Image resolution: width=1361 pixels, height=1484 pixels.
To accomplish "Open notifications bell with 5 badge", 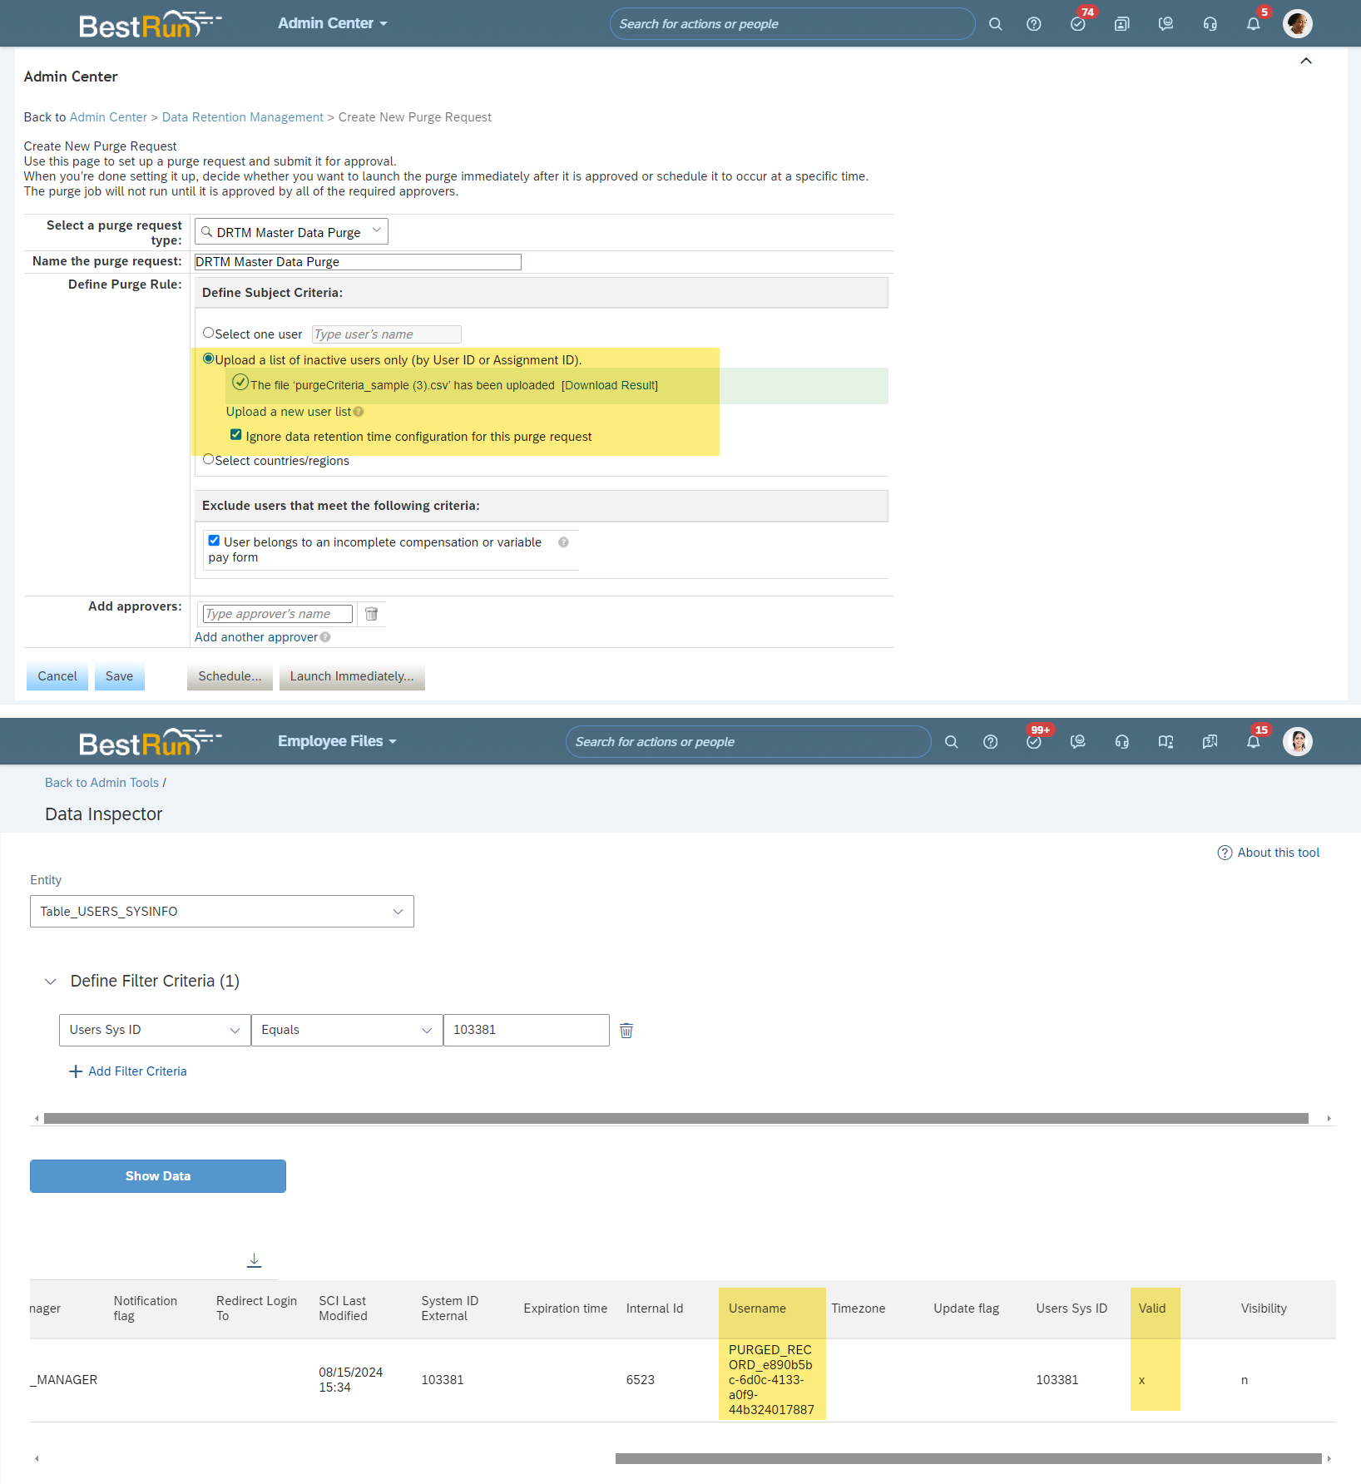I will point(1254,24).
